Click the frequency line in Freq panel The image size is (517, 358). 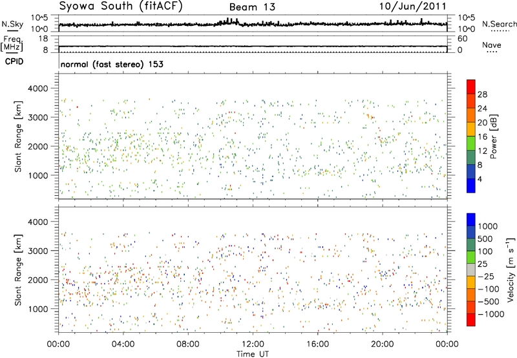(x=253, y=47)
